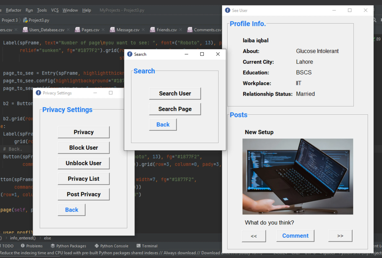Click the Facebook icon in See User title bar
382x258 pixels.
tap(228, 10)
